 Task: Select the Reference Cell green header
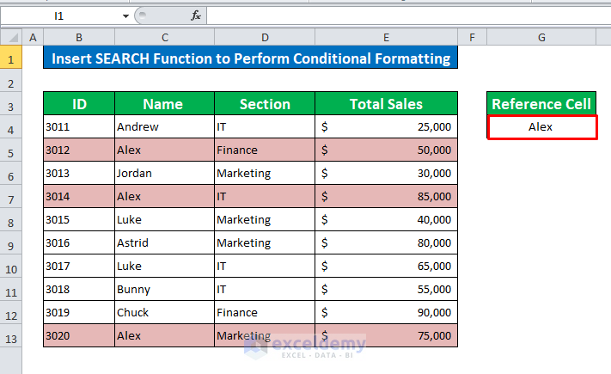point(541,104)
